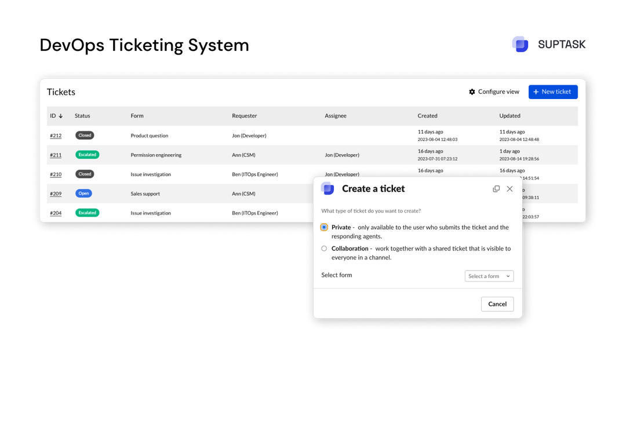Select the Collaboration ticket type
The image size is (626, 445).
click(324, 248)
